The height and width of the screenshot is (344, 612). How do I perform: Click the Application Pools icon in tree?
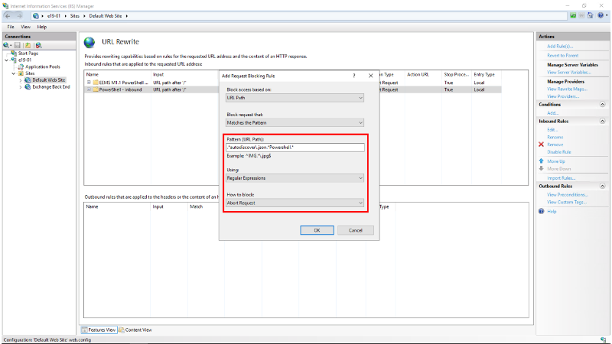point(21,67)
